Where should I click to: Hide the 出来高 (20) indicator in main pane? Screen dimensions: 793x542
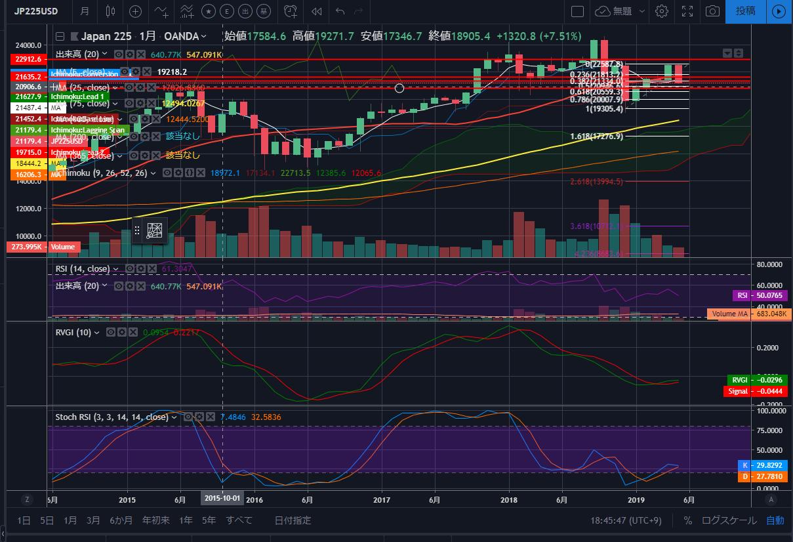coord(119,54)
